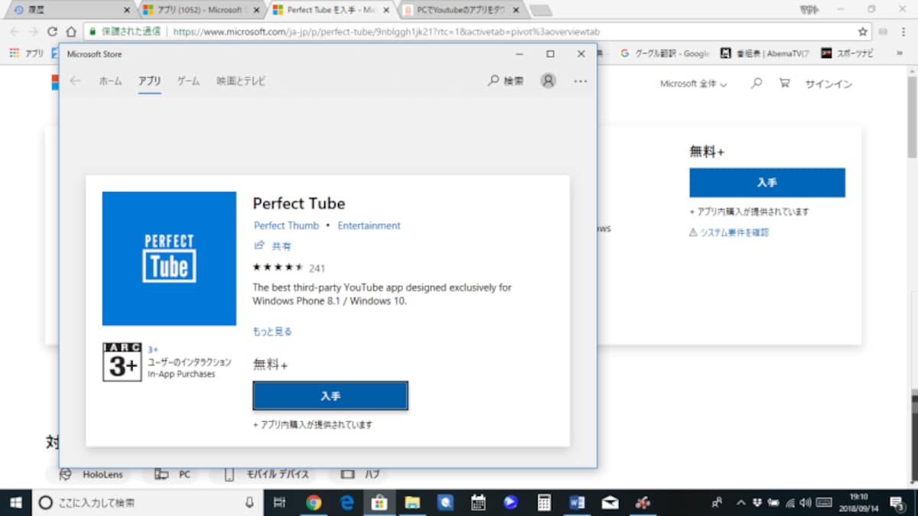Select the 映画とテレビ tab
This screenshot has width=918, height=516.
pyautogui.click(x=241, y=80)
